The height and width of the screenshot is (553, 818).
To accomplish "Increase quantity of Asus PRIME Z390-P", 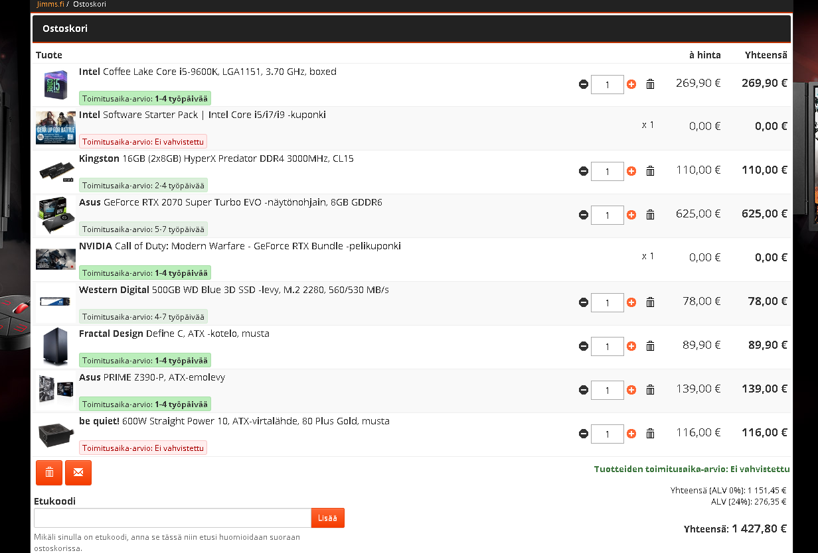I will point(631,390).
